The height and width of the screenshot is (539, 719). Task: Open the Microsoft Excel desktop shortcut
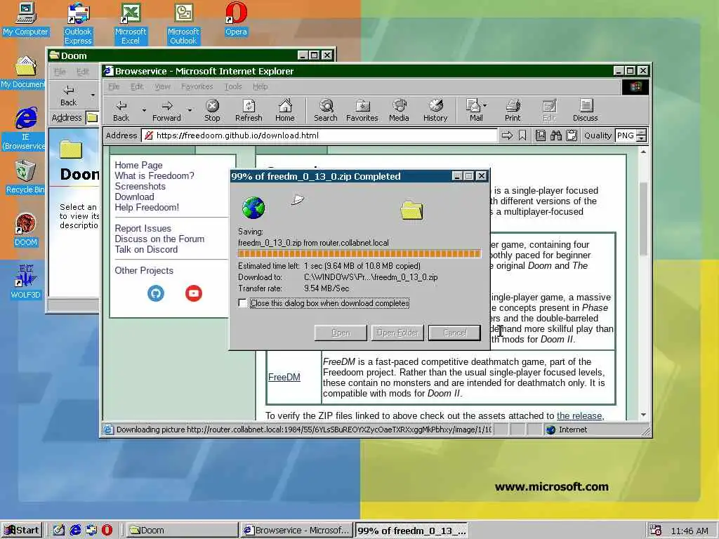pyautogui.click(x=131, y=23)
